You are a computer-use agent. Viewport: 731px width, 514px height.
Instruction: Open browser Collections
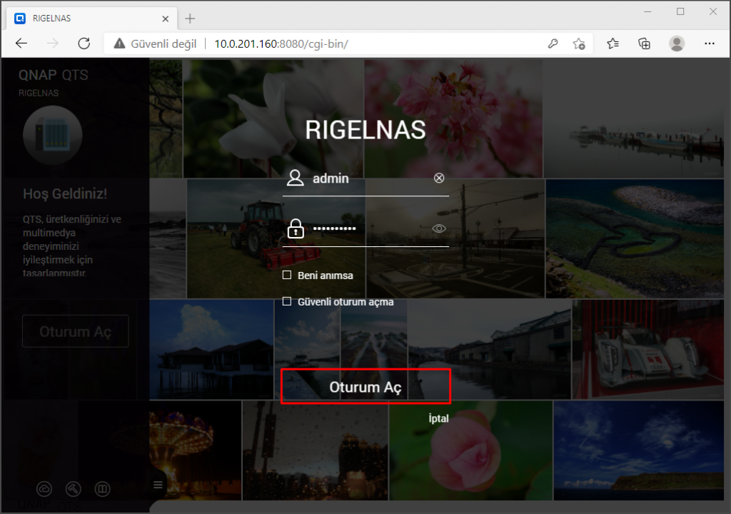coord(644,44)
